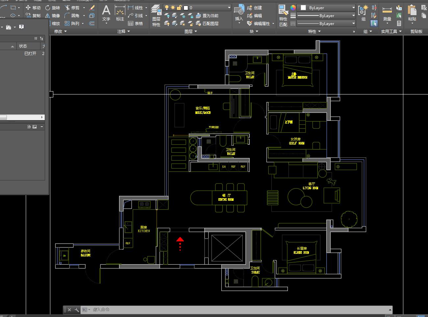The image size is (428, 317).
Task: Open the 文字 (Text) tool
Action: click(x=106, y=14)
